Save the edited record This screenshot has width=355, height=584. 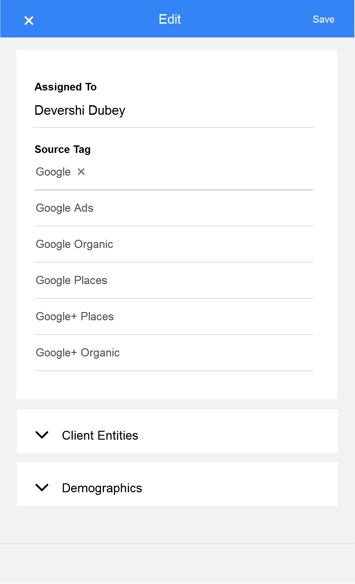pyautogui.click(x=323, y=19)
